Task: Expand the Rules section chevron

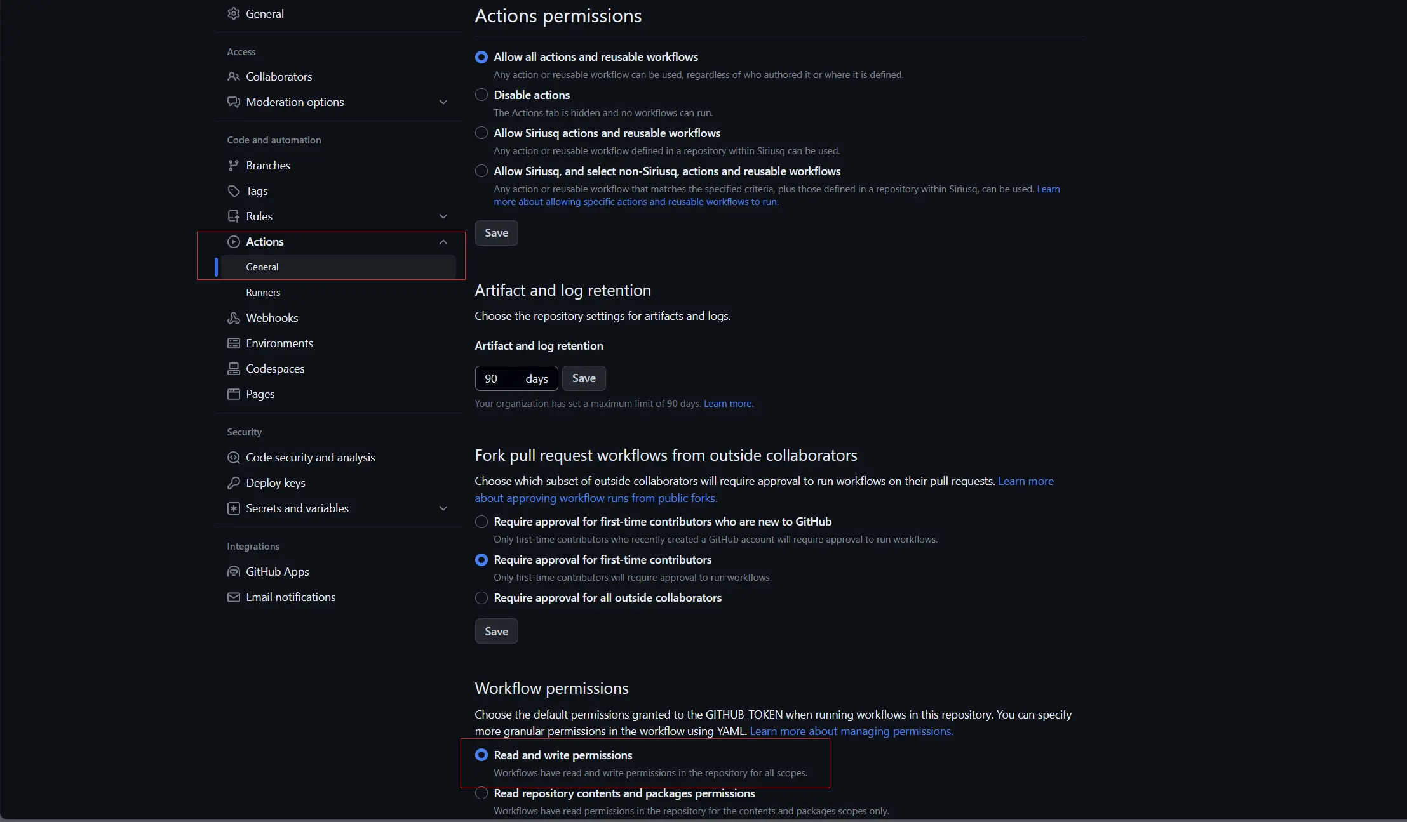Action: [443, 216]
